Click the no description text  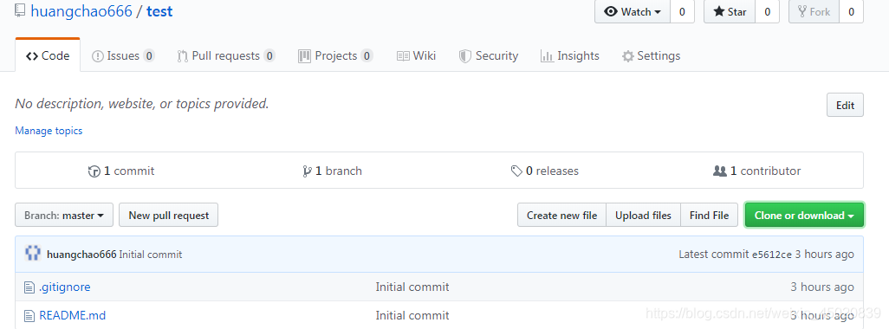coord(142,104)
